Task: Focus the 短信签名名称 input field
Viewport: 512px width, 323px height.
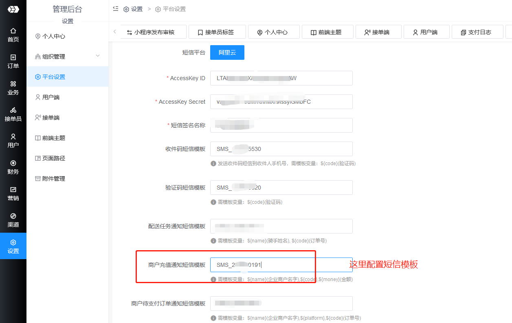Action: click(x=281, y=125)
